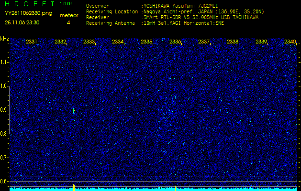The width and height of the screenshot is (301, 191).
Task: Select the 0.9 frequency axis label
Action: click(x=4, y=110)
